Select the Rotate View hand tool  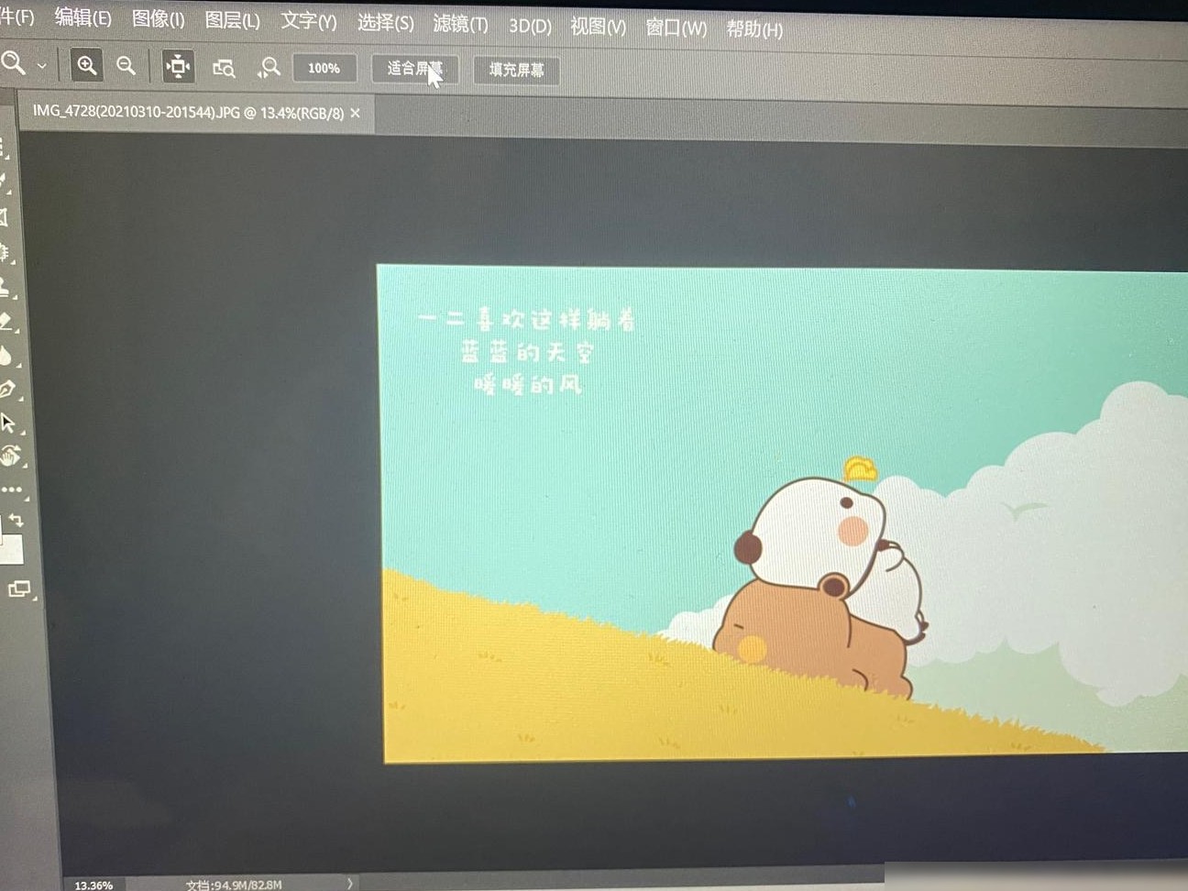(x=10, y=456)
